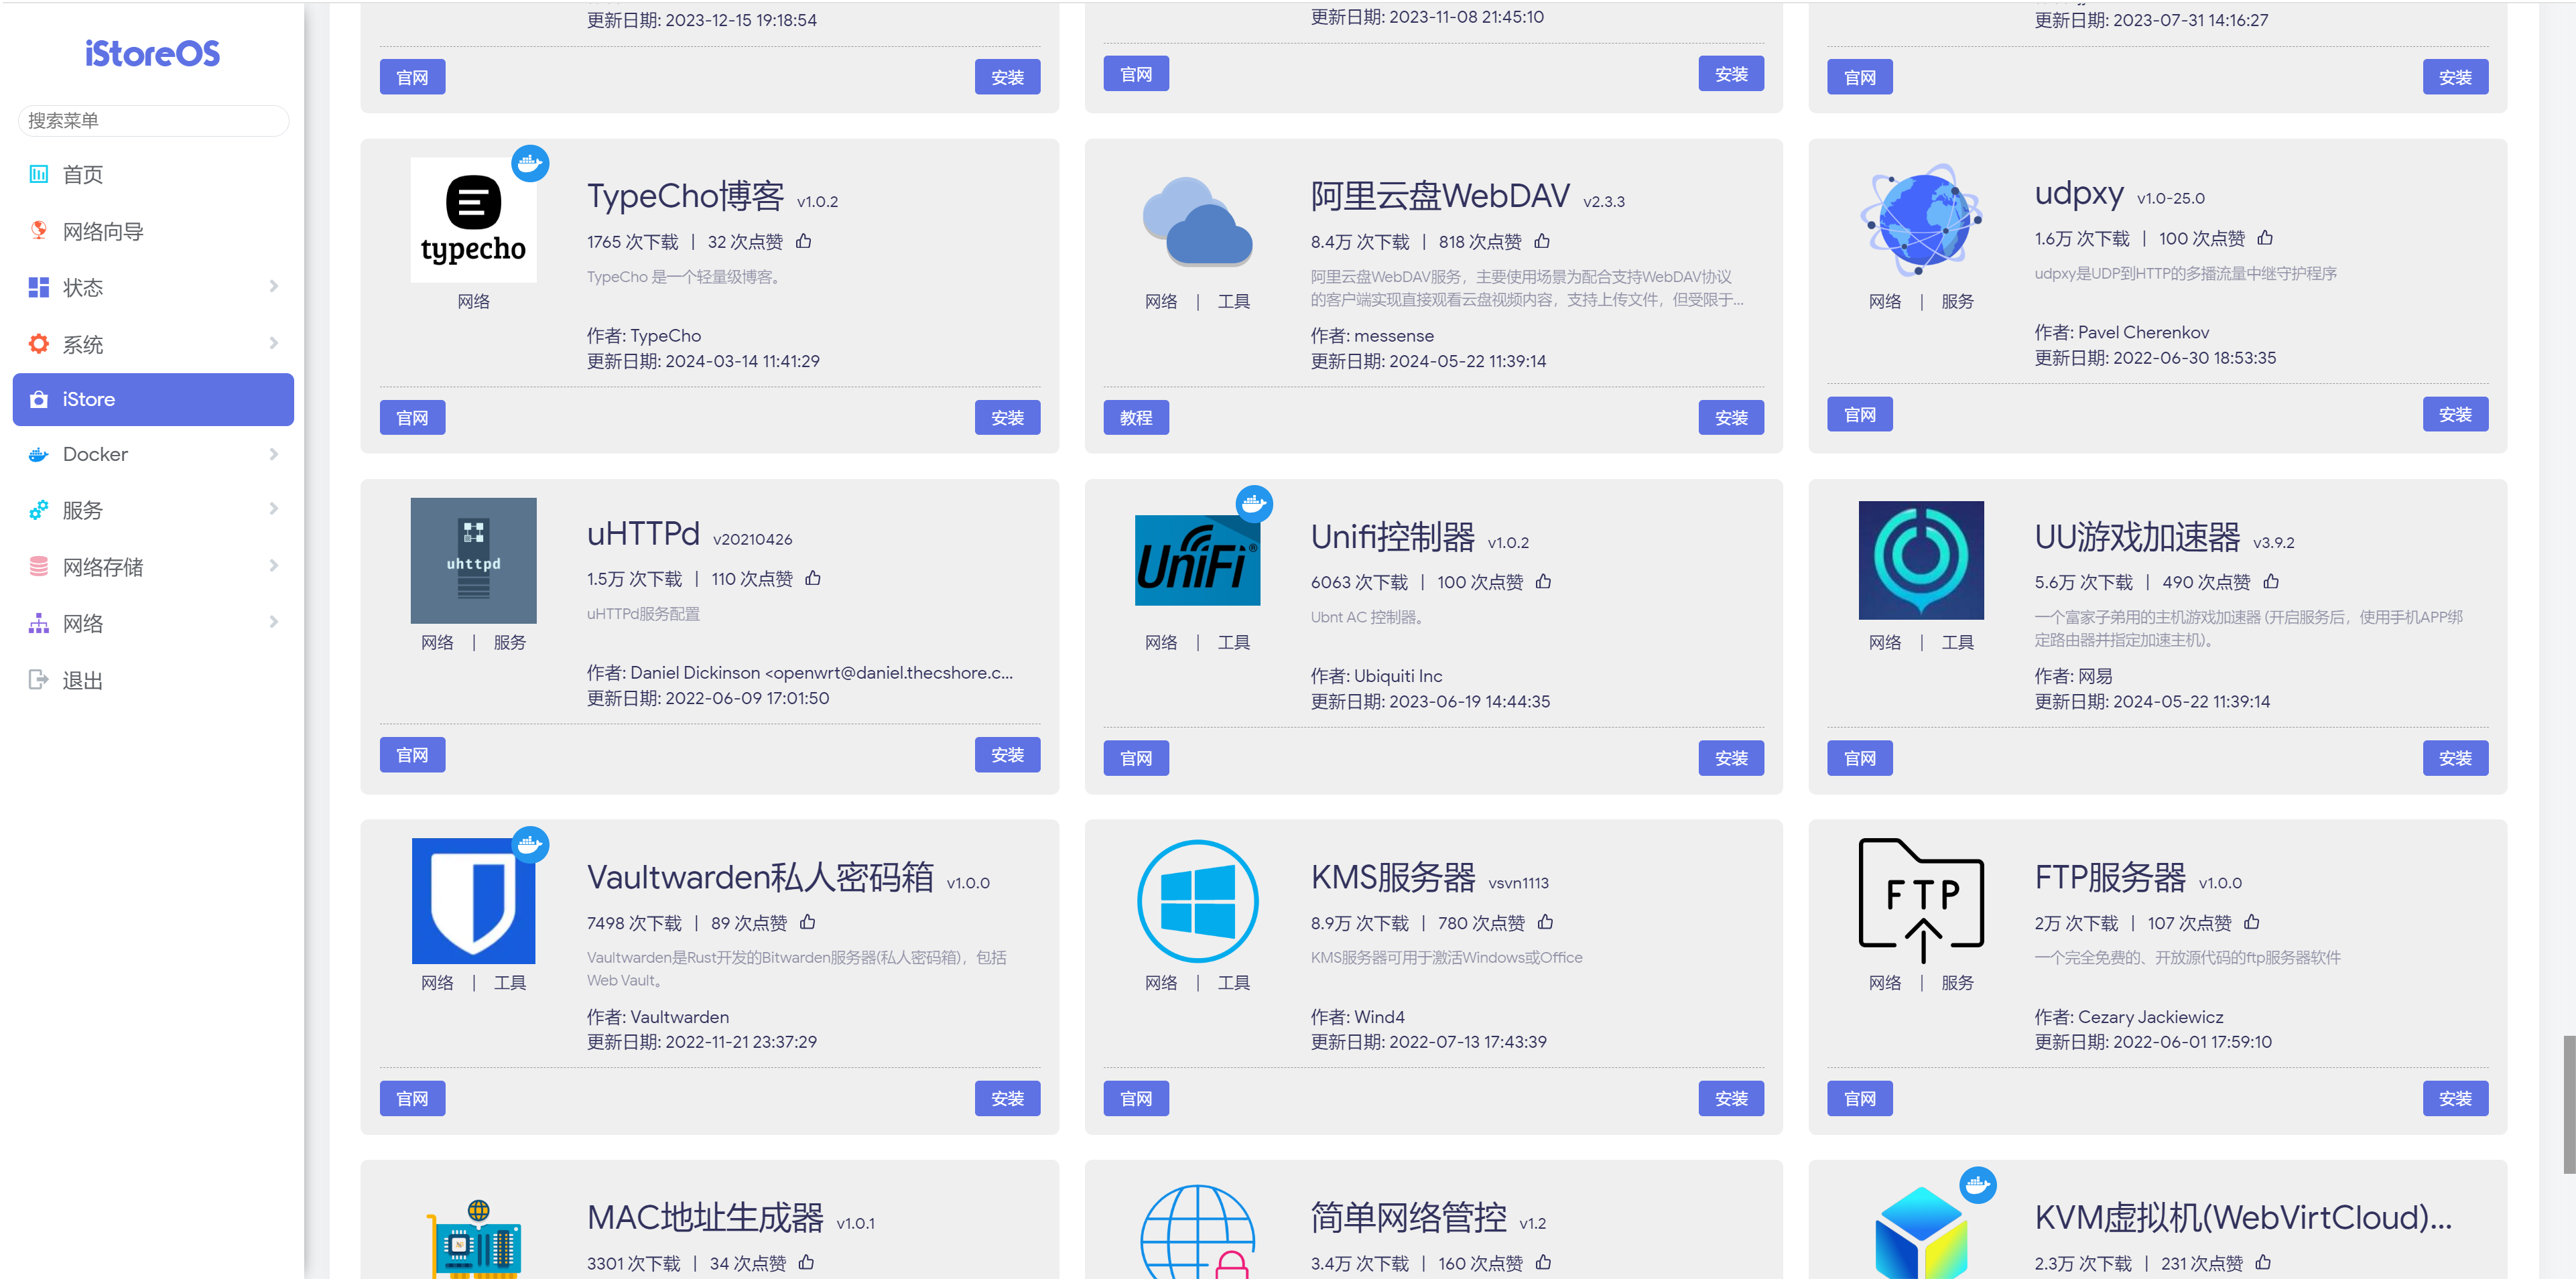Select 退出 to log out
The height and width of the screenshot is (1279, 2576).
click(x=82, y=681)
